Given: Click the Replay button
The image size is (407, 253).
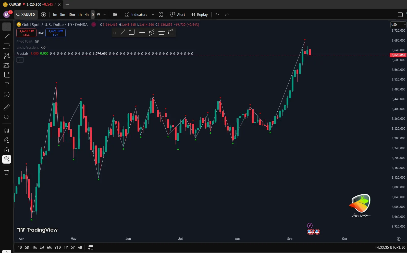Looking at the screenshot, I should coord(199,15).
